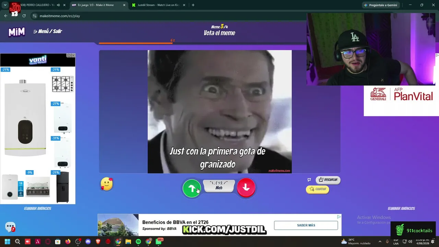
Task: Downvote the meme with the red arrow
Action: point(246,187)
